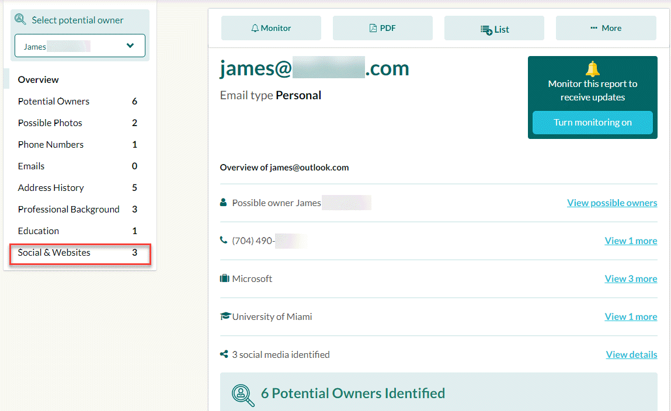This screenshot has width=671, height=411.
Task: Click the james@ email address heading
Action: click(x=315, y=68)
